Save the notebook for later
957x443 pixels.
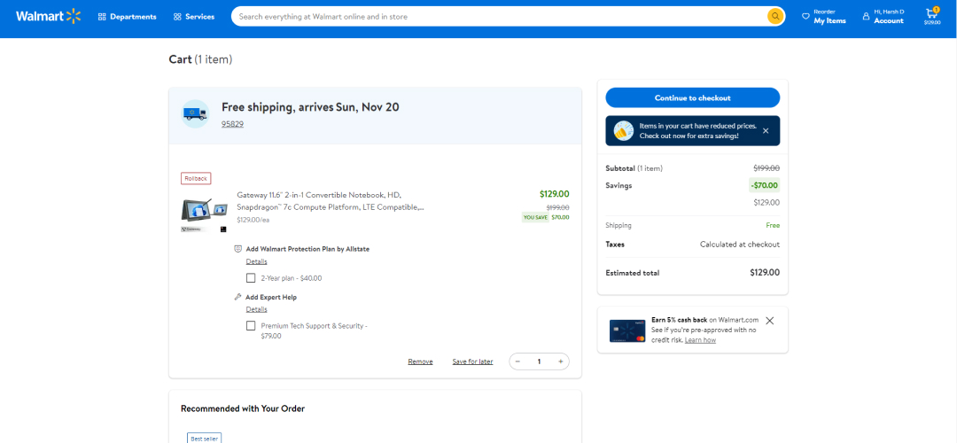(472, 361)
